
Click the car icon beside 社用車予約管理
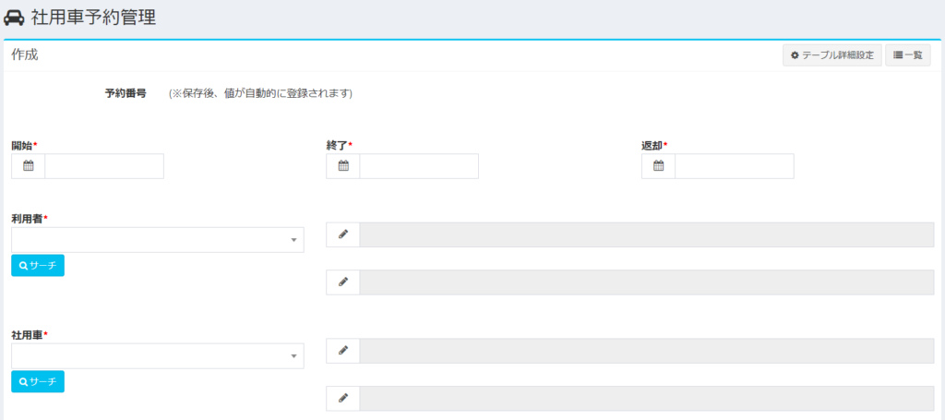pos(14,18)
